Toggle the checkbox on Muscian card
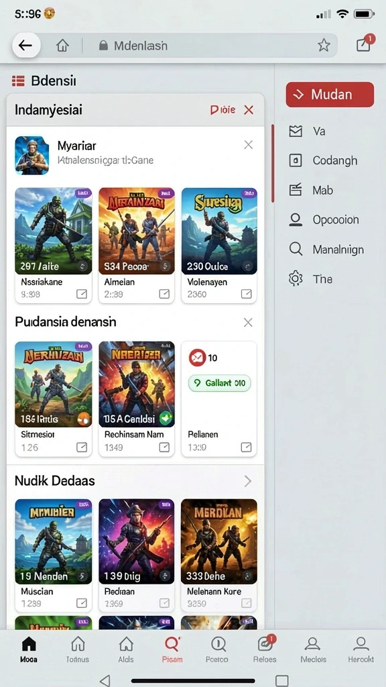This screenshot has width=386, height=687. (x=82, y=603)
